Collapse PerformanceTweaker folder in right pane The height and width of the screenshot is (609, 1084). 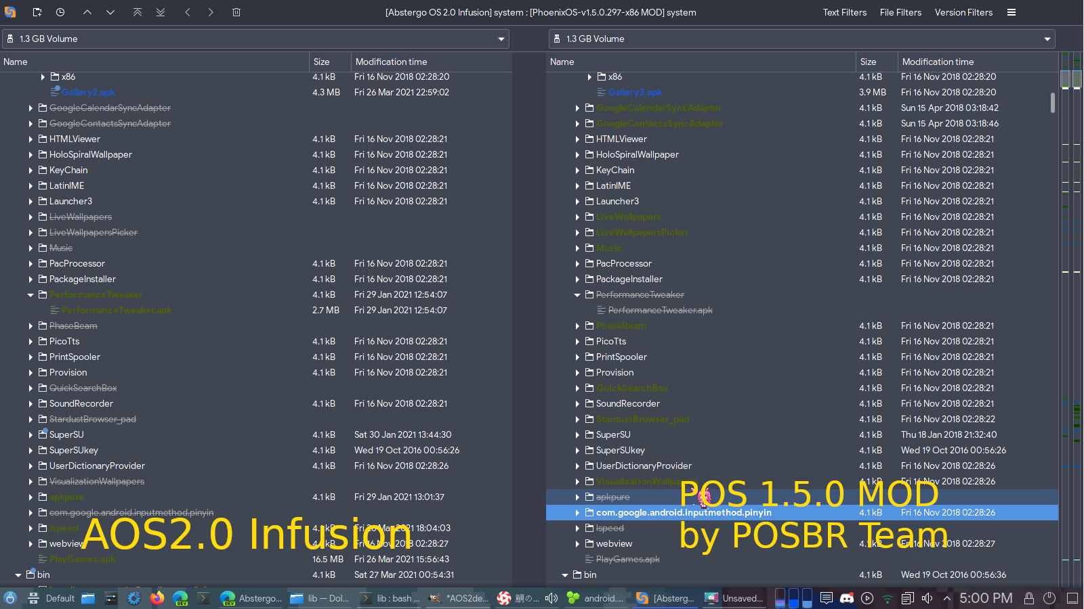tap(577, 295)
